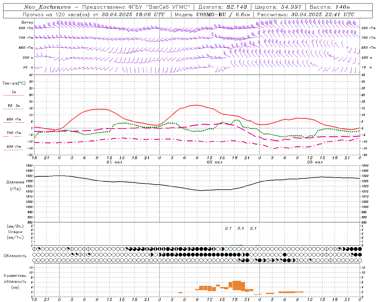This screenshot has width=377, height=302.
Task: Click the 02 мая date label
Action: [x=215, y=162]
